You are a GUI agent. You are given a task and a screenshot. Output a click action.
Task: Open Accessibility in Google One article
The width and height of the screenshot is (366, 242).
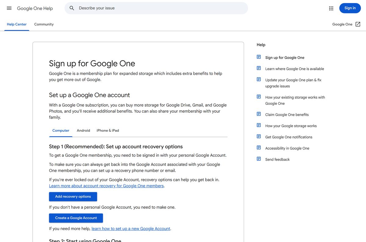click(x=287, y=148)
